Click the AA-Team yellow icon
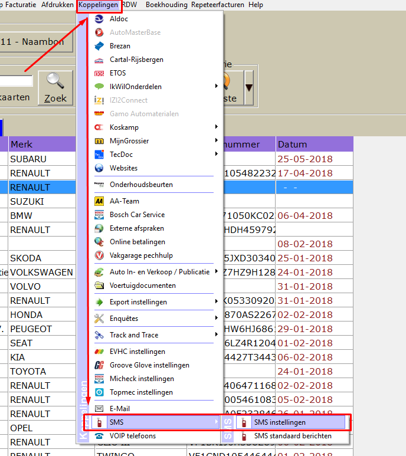406x456 pixels. pos(99,201)
